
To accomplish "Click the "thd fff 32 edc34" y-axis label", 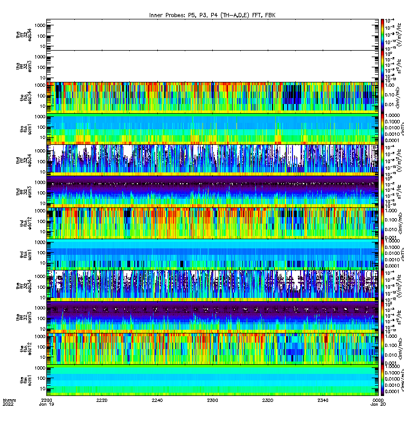I will [24, 160].
